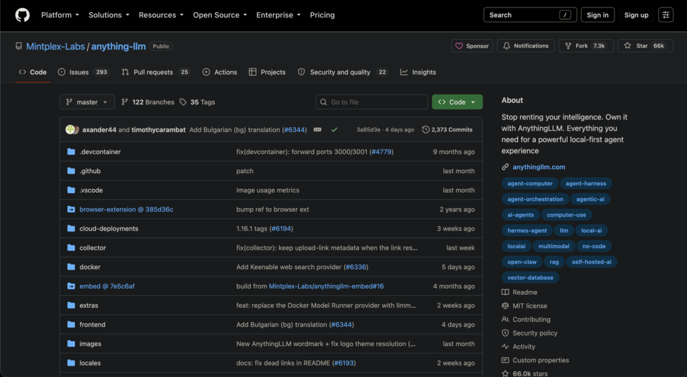Image resolution: width=687 pixels, height=377 pixels.
Task: Click the 66.0k stars link
Action: click(530, 374)
